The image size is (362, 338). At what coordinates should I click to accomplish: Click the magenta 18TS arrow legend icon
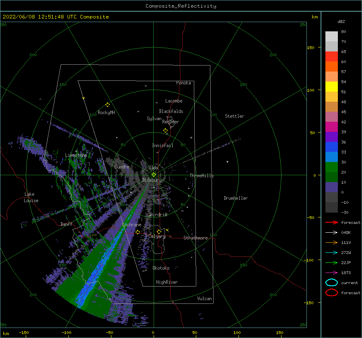click(331, 273)
